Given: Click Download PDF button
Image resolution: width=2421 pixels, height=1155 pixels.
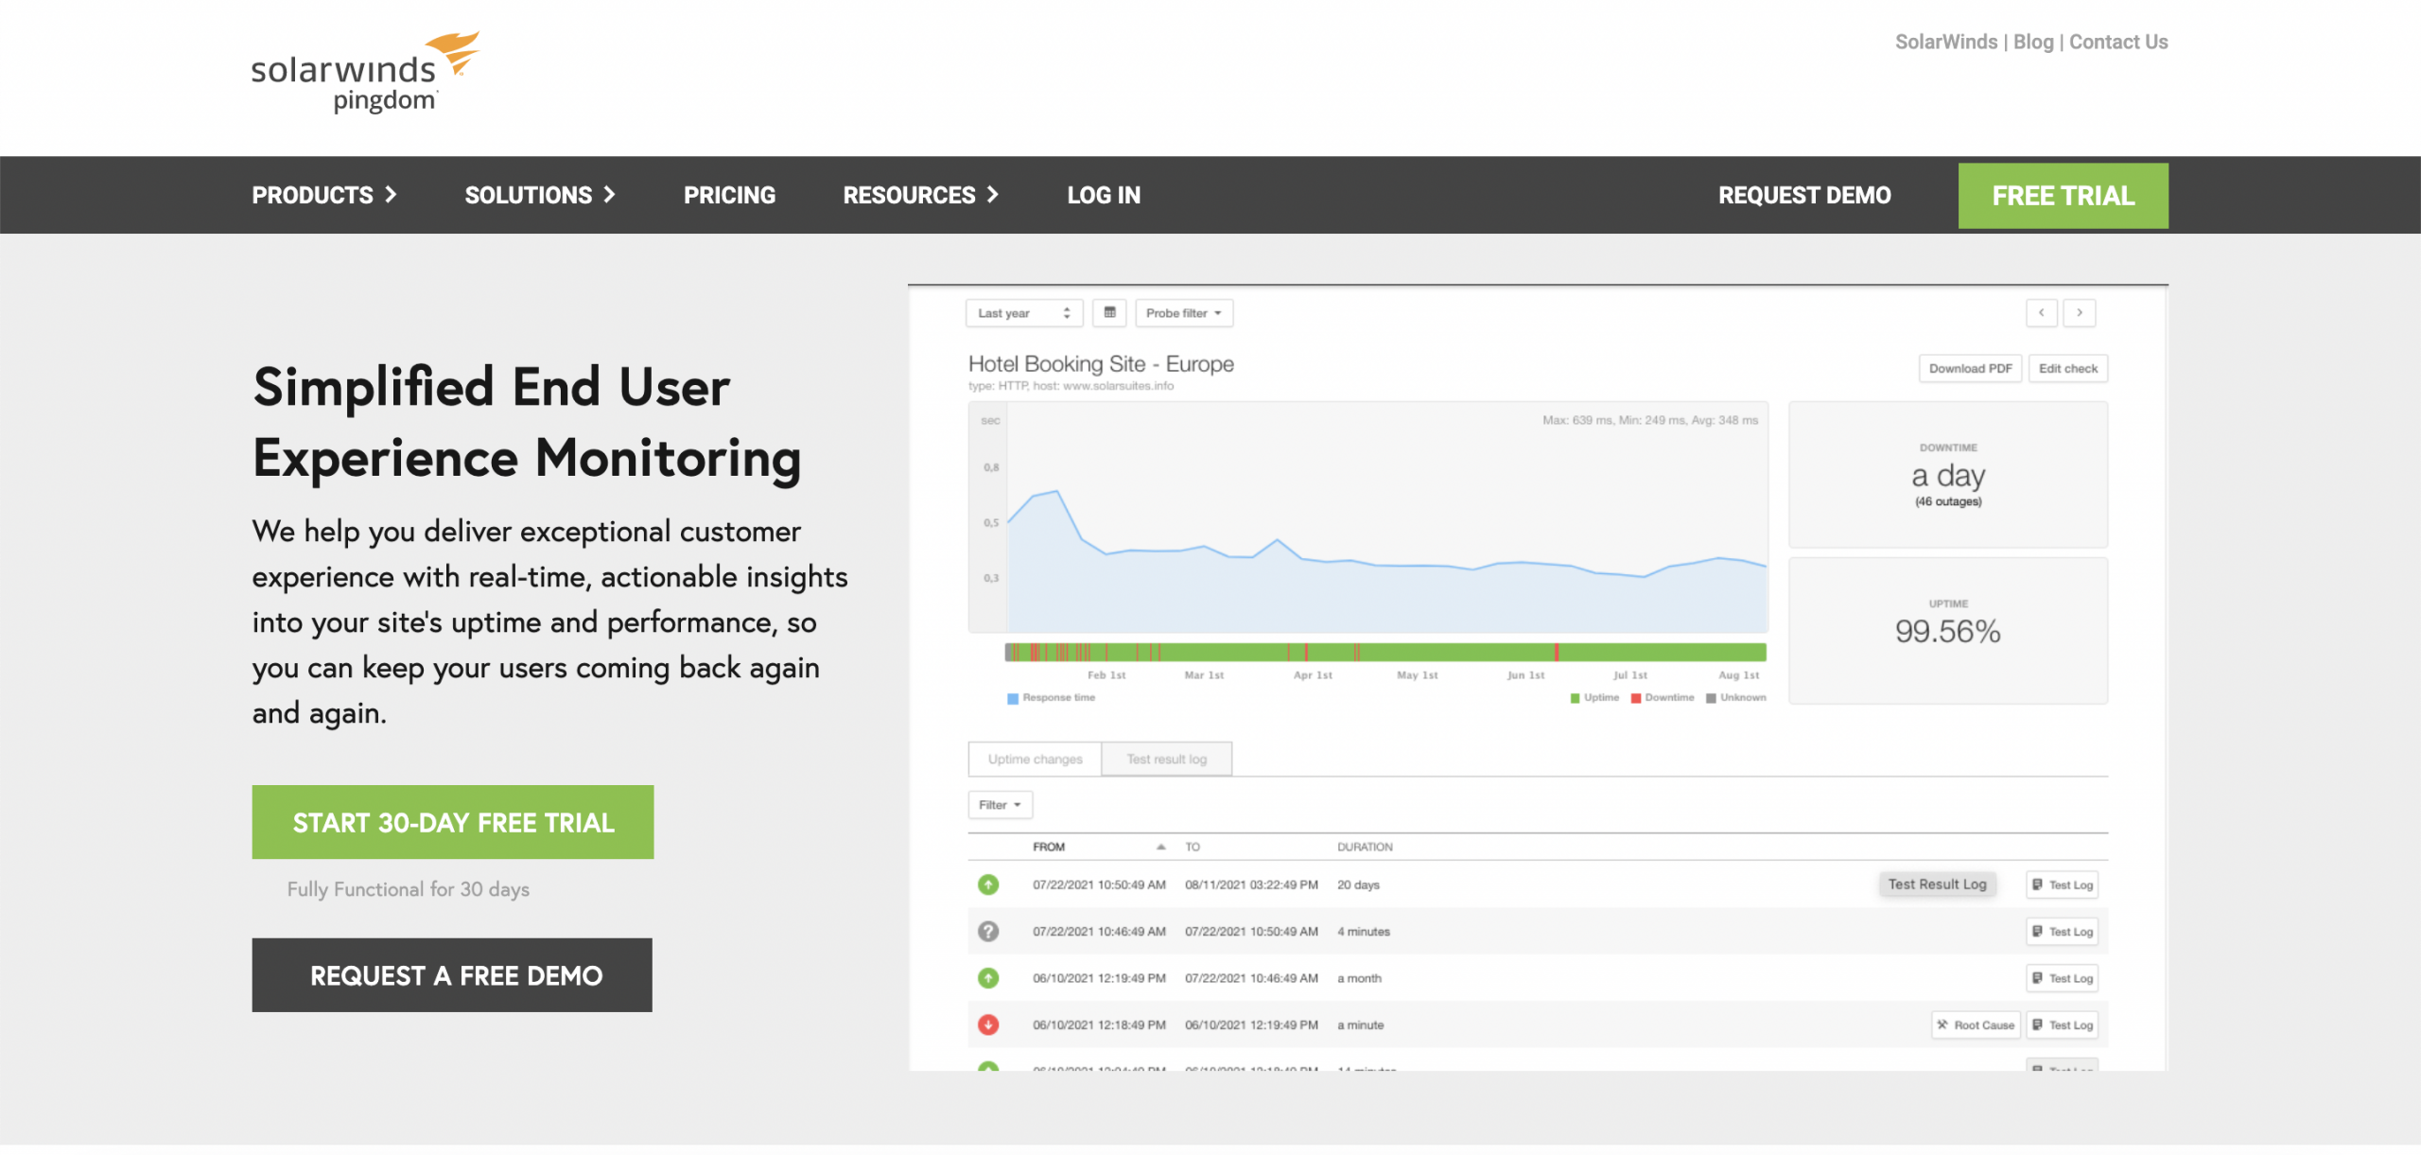Looking at the screenshot, I should tap(1970, 369).
